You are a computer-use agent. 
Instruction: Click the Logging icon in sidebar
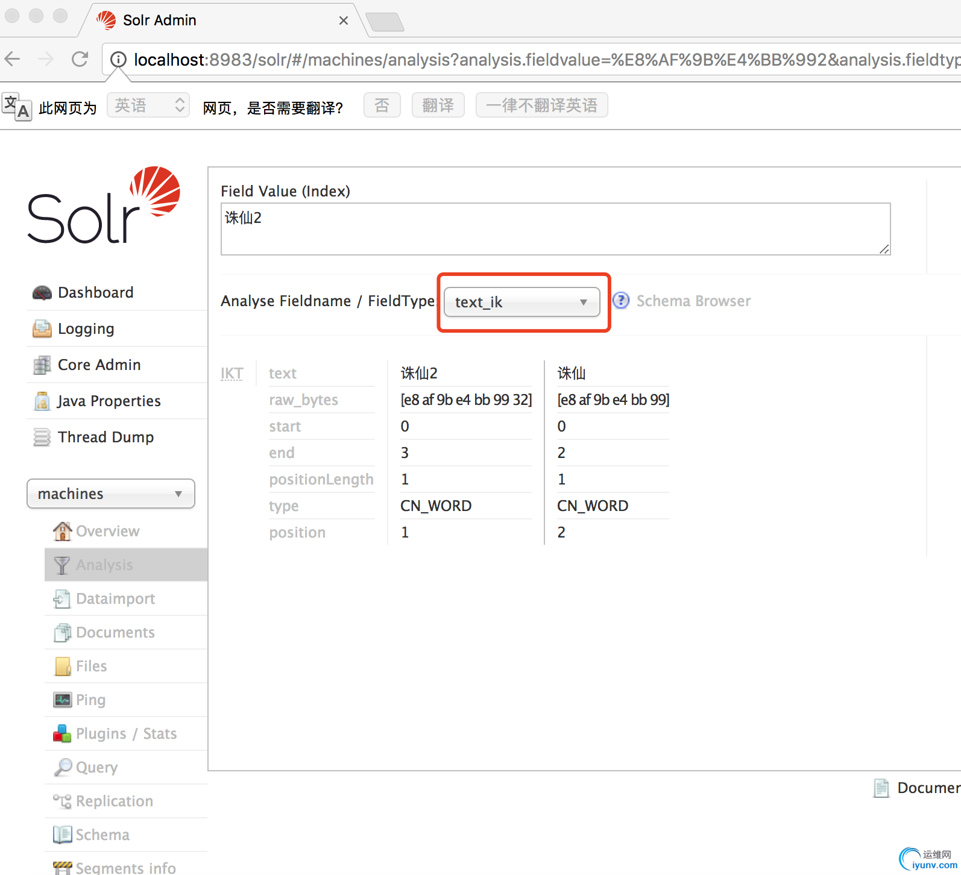click(42, 329)
